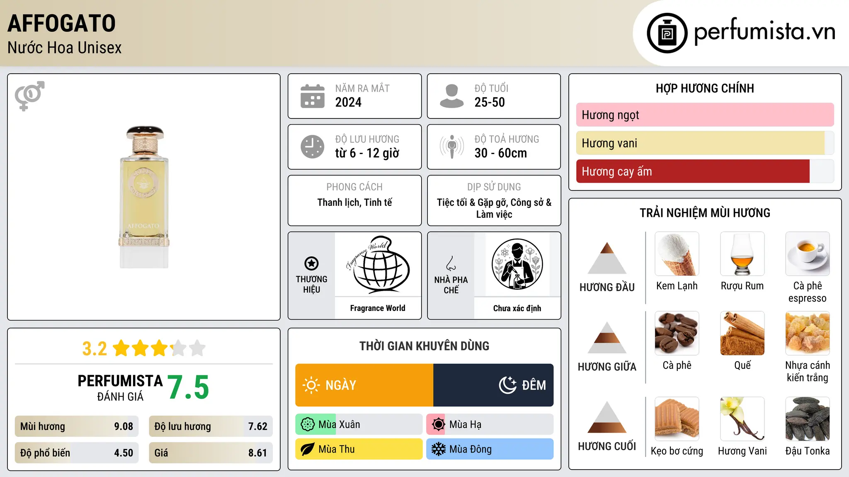Open the Cà phê espresso cup image
The image size is (849, 477).
[808, 254]
